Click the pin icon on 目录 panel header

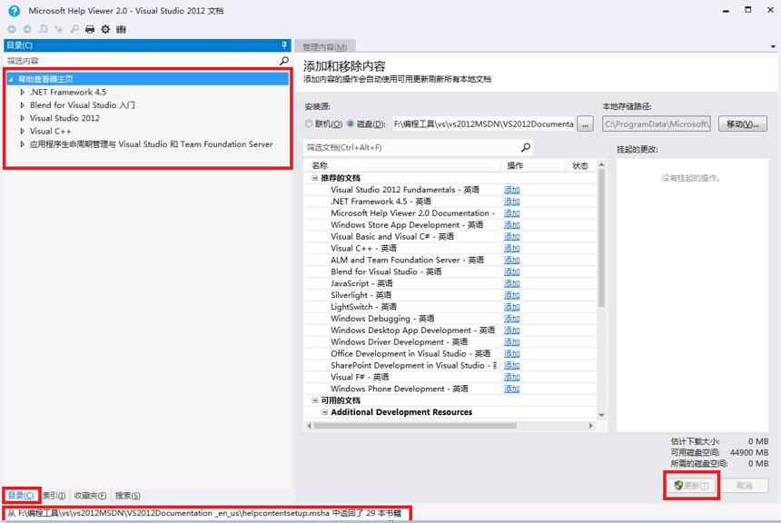pos(284,45)
